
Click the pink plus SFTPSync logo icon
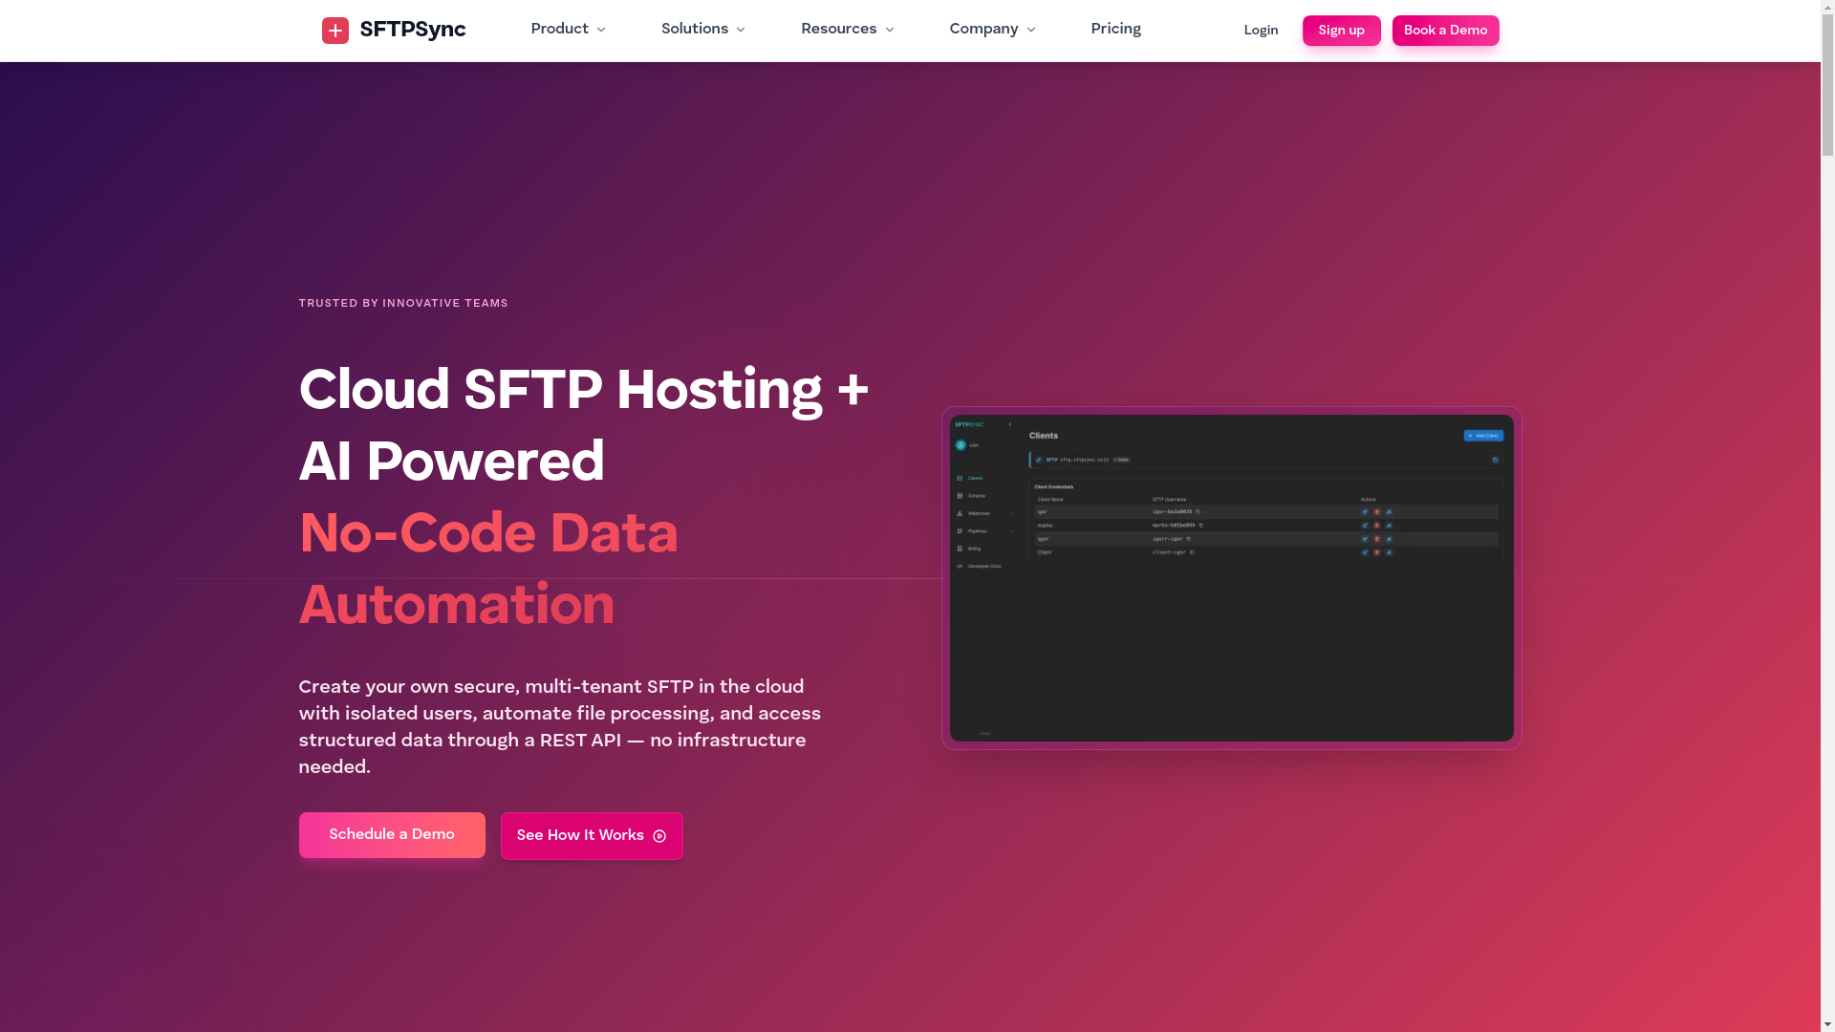[335, 31]
